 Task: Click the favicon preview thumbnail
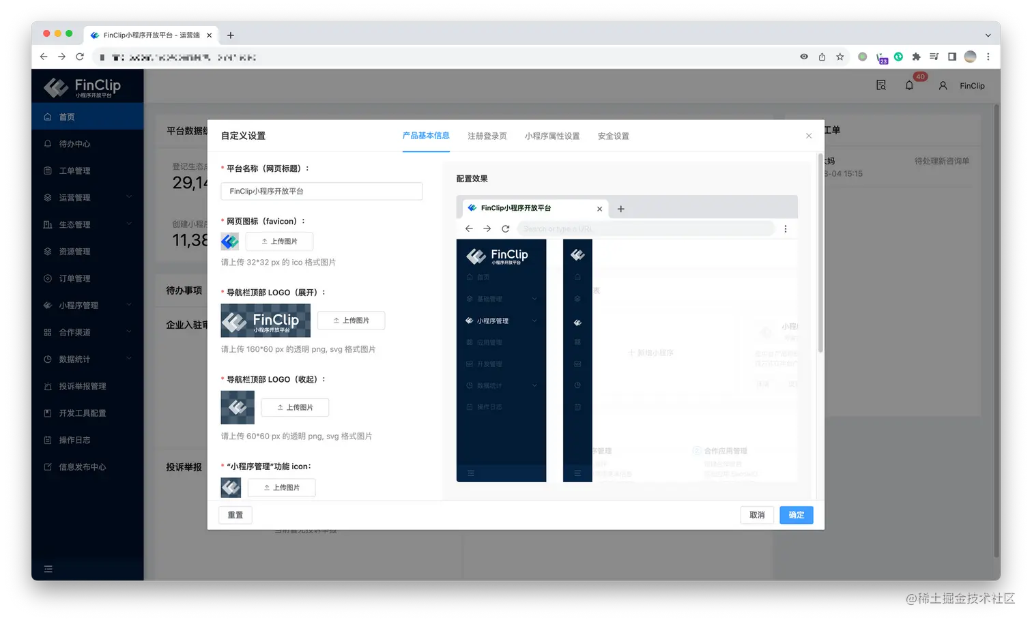pyautogui.click(x=230, y=241)
